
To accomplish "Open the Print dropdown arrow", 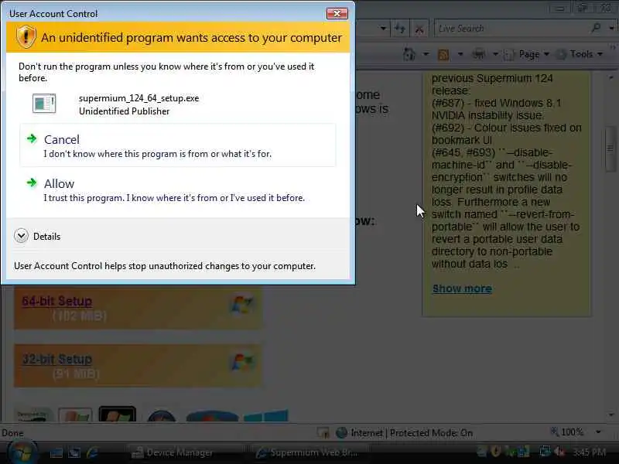I will click(x=495, y=54).
